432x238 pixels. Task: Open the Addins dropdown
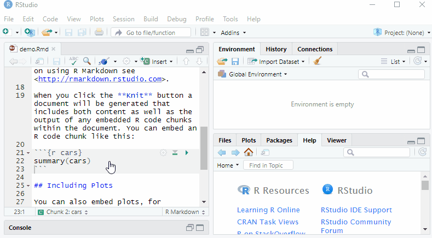233,33
